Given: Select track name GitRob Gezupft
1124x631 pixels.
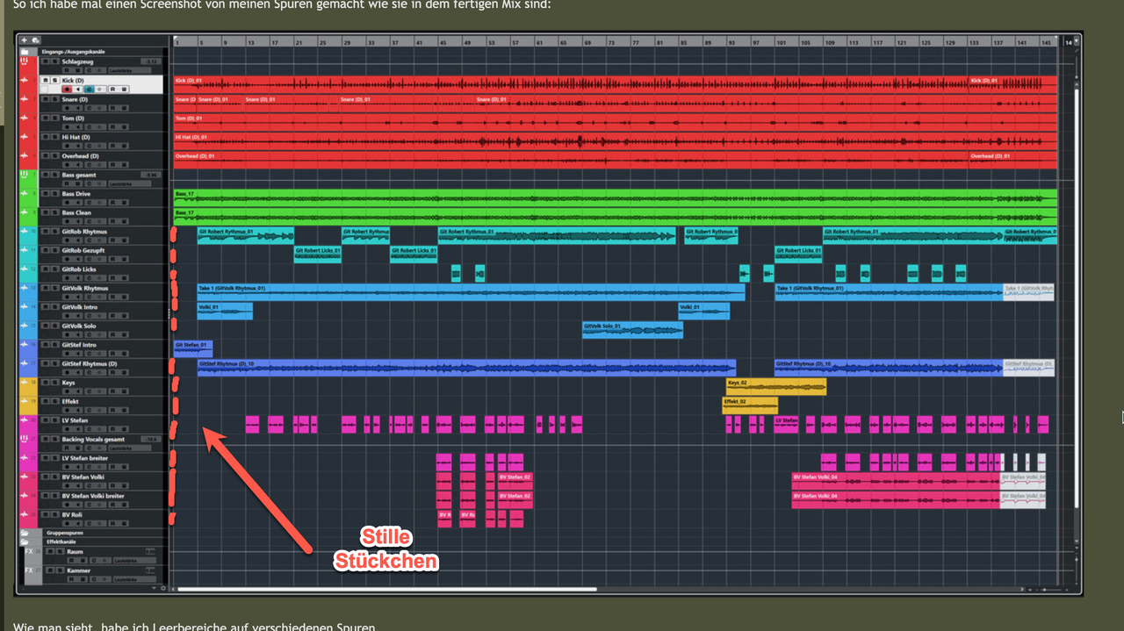Looking at the screenshot, I should pos(85,250).
